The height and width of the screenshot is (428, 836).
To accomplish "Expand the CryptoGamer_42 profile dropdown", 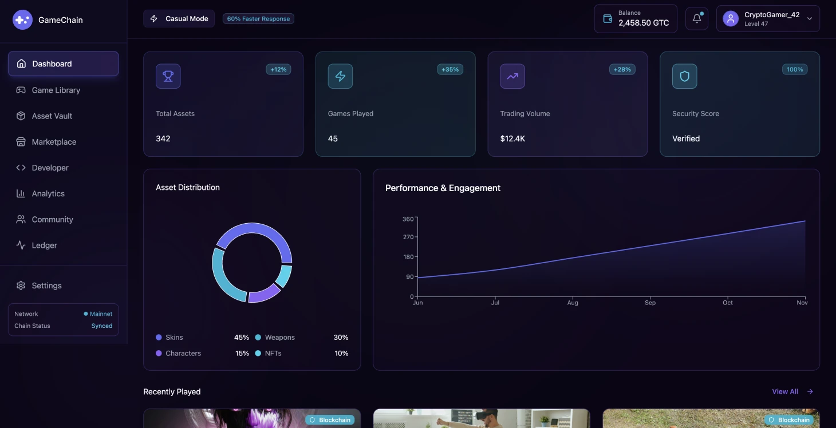I will [767, 18].
